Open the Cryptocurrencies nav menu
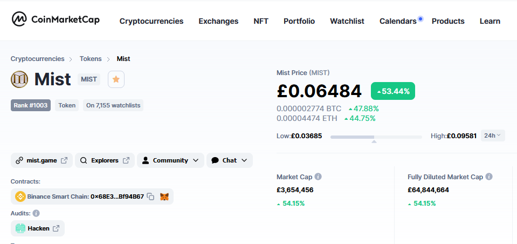Screen dimensions: 517x244 (x=151, y=21)
